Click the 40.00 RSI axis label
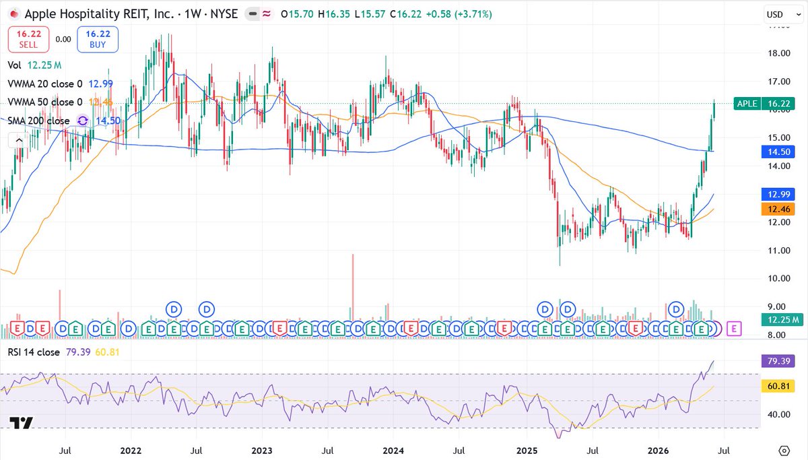This screenshot has height=460, width=808. (x=778, y=414)
